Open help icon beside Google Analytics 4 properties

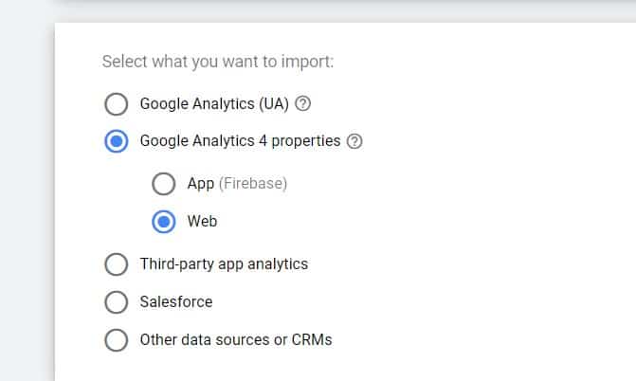coord(354,141)
